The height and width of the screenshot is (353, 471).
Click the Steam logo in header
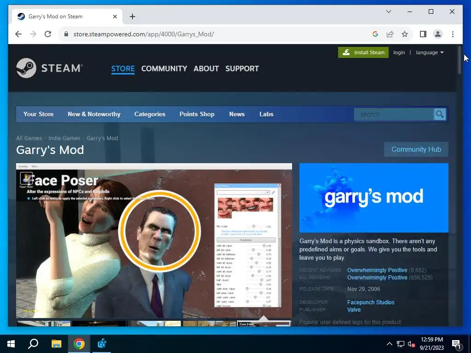pyautogui.click(x=49, y=68)
